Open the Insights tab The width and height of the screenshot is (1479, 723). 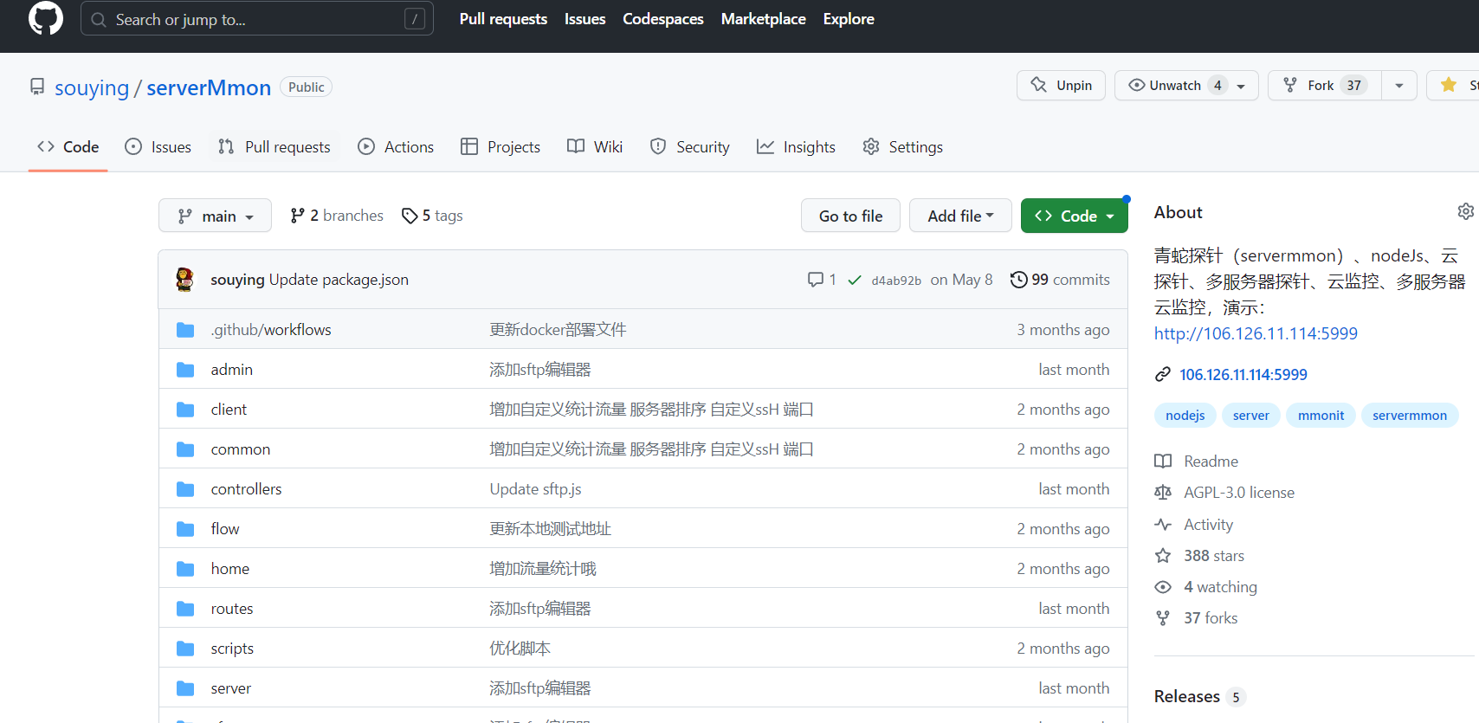coord(796,147)
